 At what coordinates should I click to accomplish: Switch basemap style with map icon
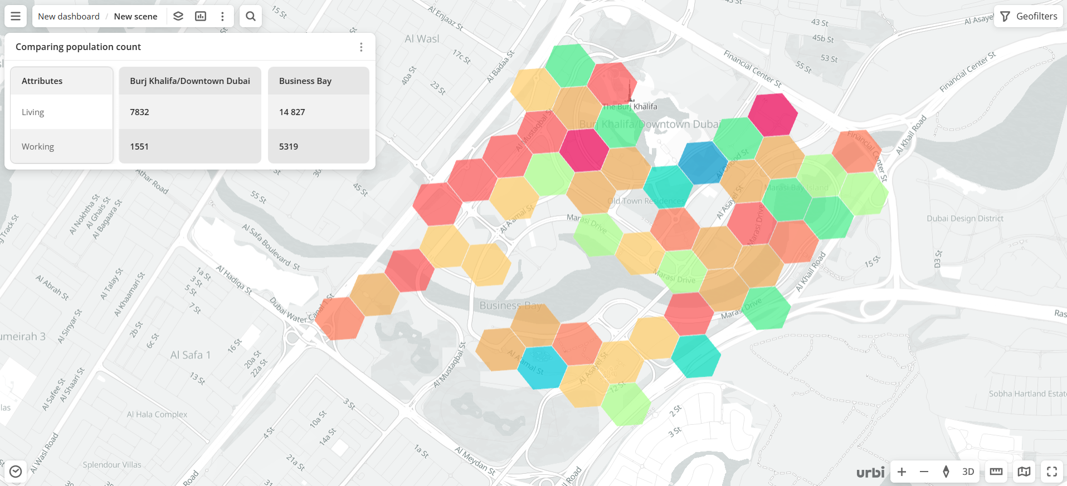click(x=1024, y=472)
